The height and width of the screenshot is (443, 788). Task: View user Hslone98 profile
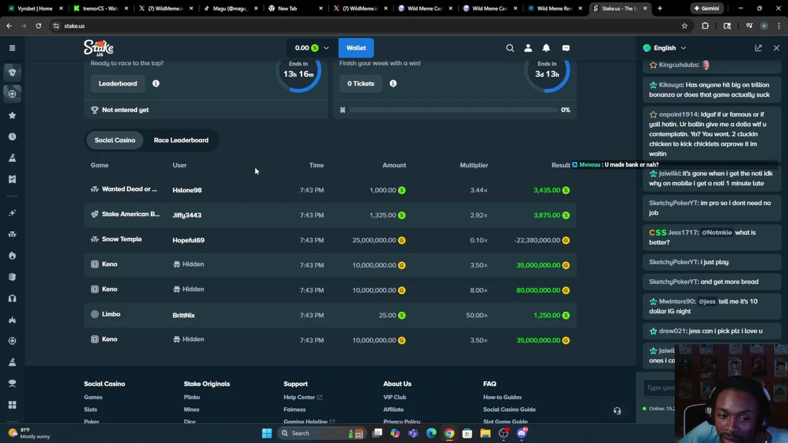[x=187, y=190]
